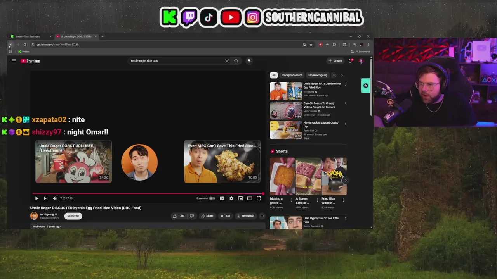The image size is (497, 279).
Task: Start voice search with microphone icon
Action: [249, 61]
